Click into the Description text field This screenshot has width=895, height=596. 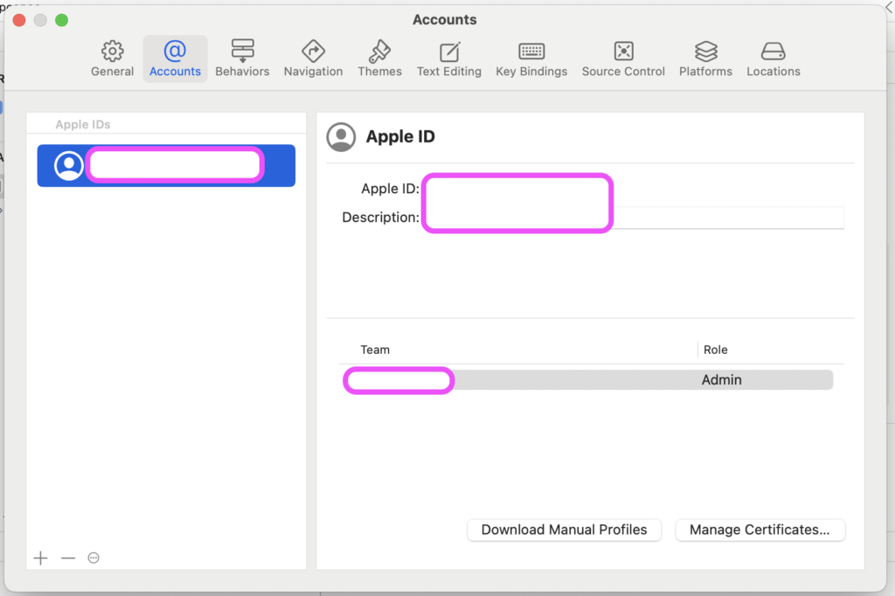pos(633,218)
